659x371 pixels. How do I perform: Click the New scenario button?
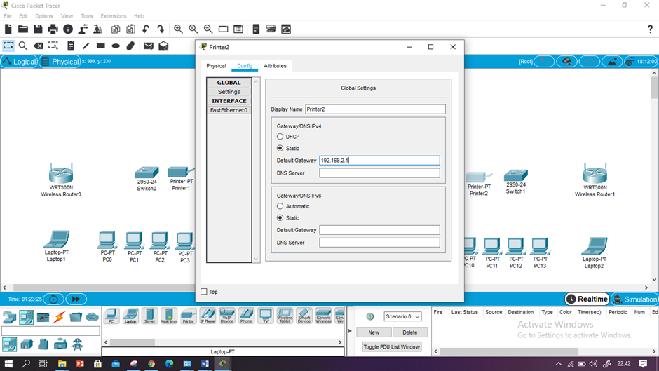pyautogui.click(x=374, y=332)
